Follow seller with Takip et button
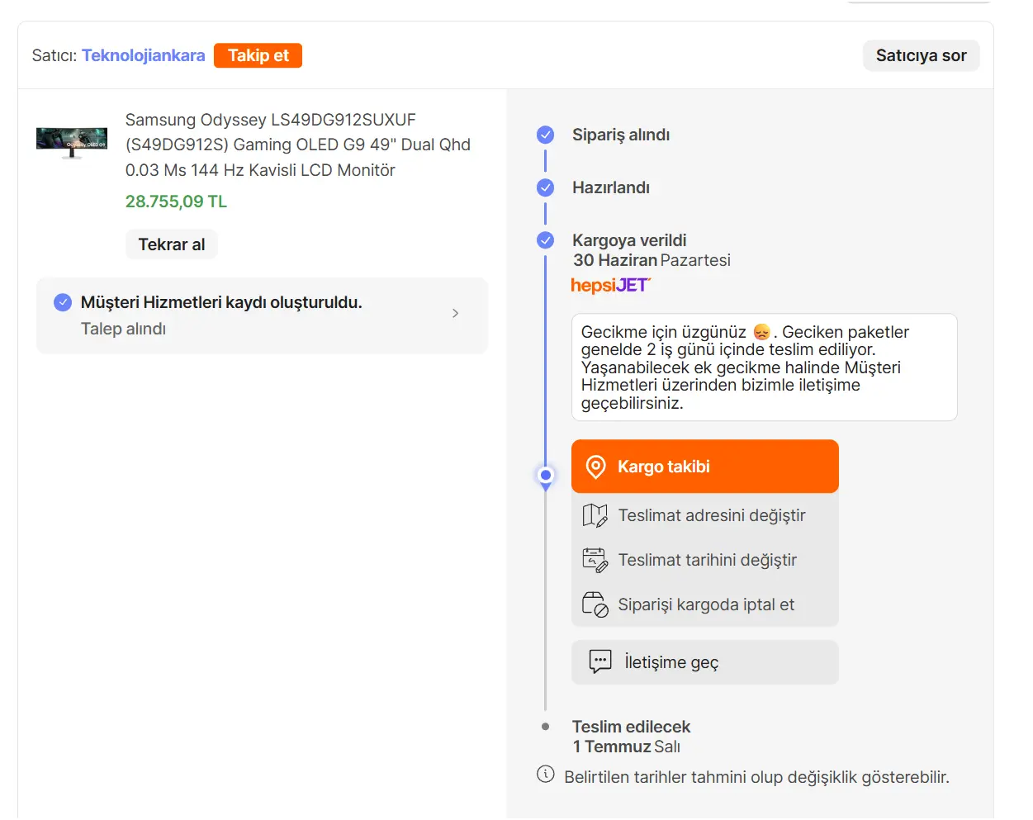Screen dimensions: 1033x820 coord(258,55)
